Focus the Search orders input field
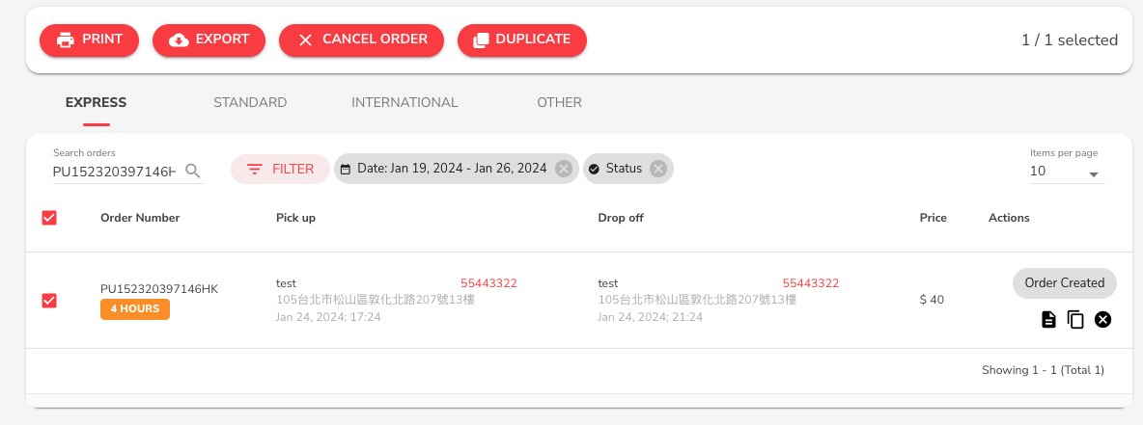This screenshot has width=1143, height=425. point(114,172)
